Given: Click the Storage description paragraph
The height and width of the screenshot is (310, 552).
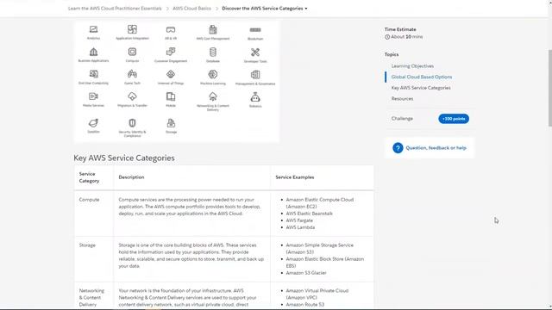Looking at the screenshot, I should 191,256.
